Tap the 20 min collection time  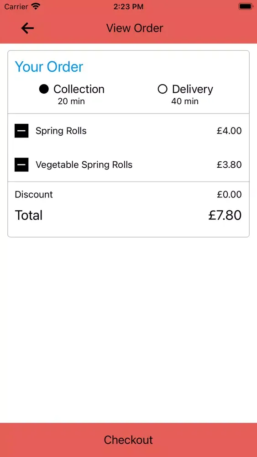pos(71,101)
